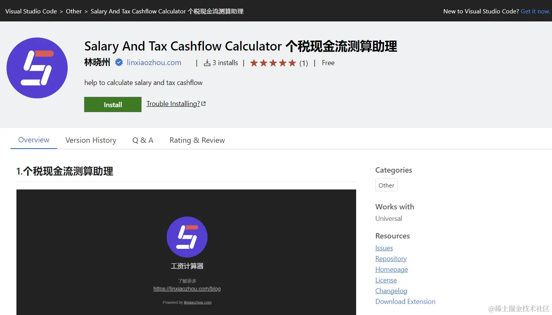
Task: Visit the Homepage resource link
Action: tap(392, 269)
